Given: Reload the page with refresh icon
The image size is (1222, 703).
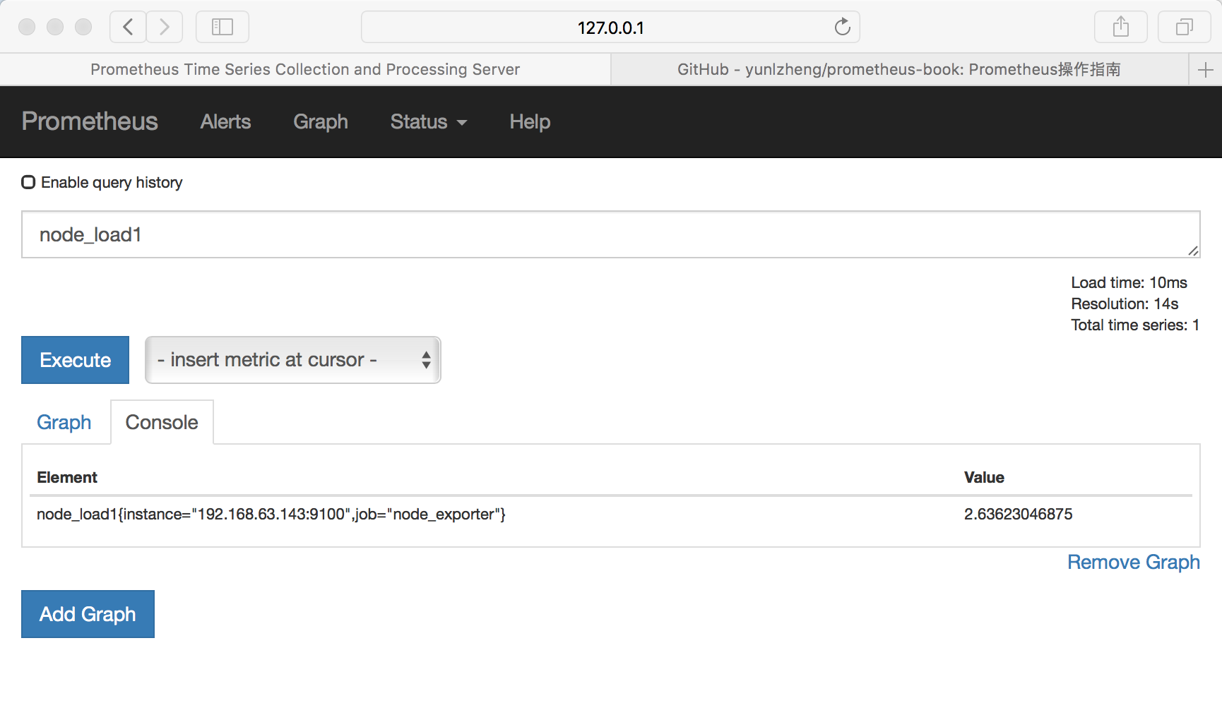Looking at the screenshot, I should pyautogui.click(x=842, y=27).
